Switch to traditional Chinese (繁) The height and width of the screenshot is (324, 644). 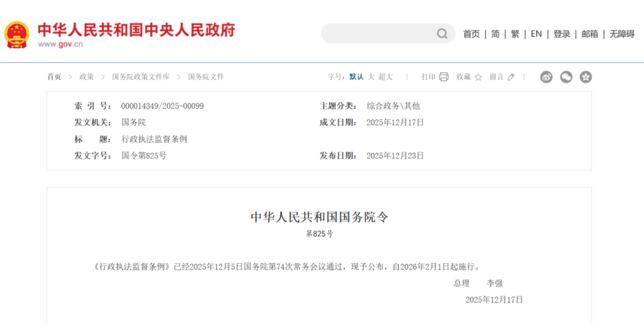[515, 34]
